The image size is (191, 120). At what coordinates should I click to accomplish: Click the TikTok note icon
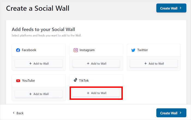click(x=76, y=80)
